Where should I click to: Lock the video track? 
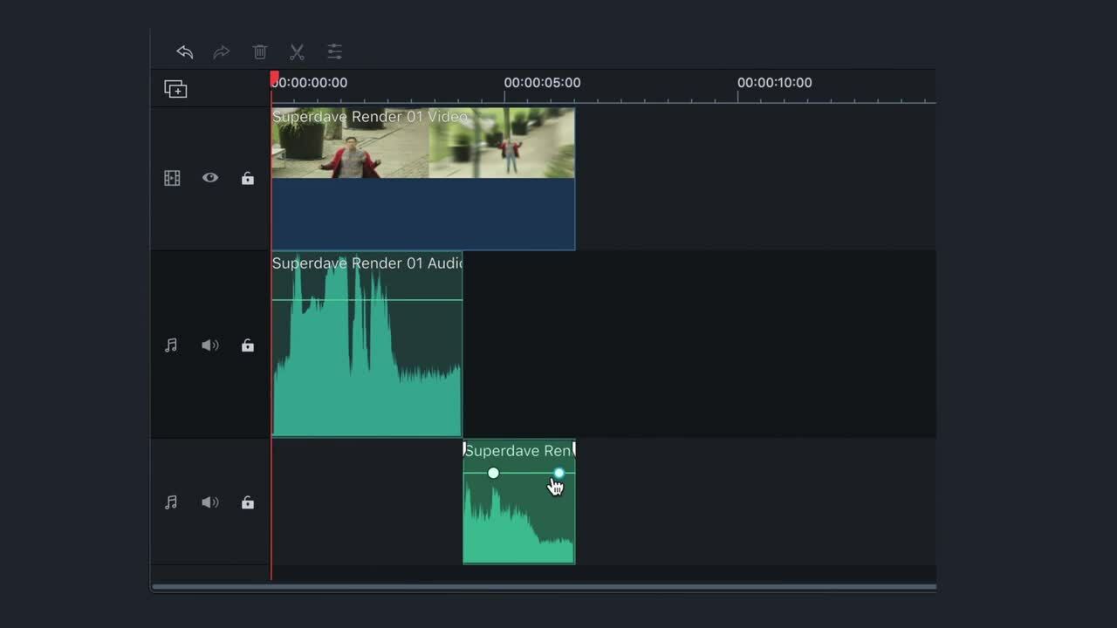pyautogui.click(x=248, y=178)
